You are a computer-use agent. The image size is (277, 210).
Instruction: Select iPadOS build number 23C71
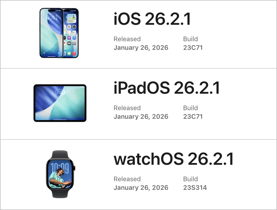pos(193,117)
